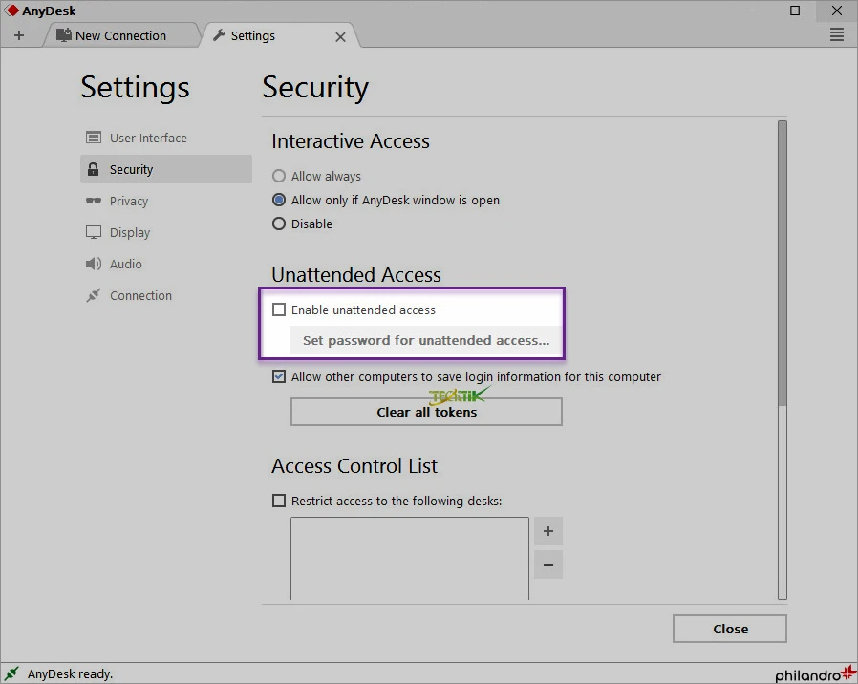Image resolution: width=858 pixels, height=684 pixels.
Task: Close the Settings tab
Action: pos(340,36)
